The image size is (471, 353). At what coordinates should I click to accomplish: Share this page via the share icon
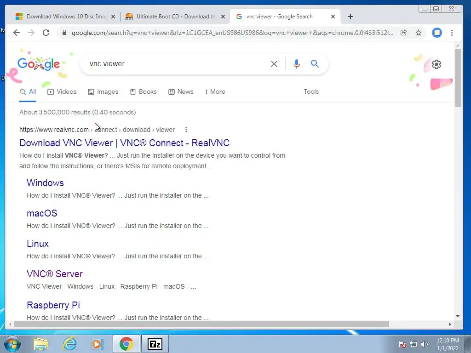(x=404, y=33)
